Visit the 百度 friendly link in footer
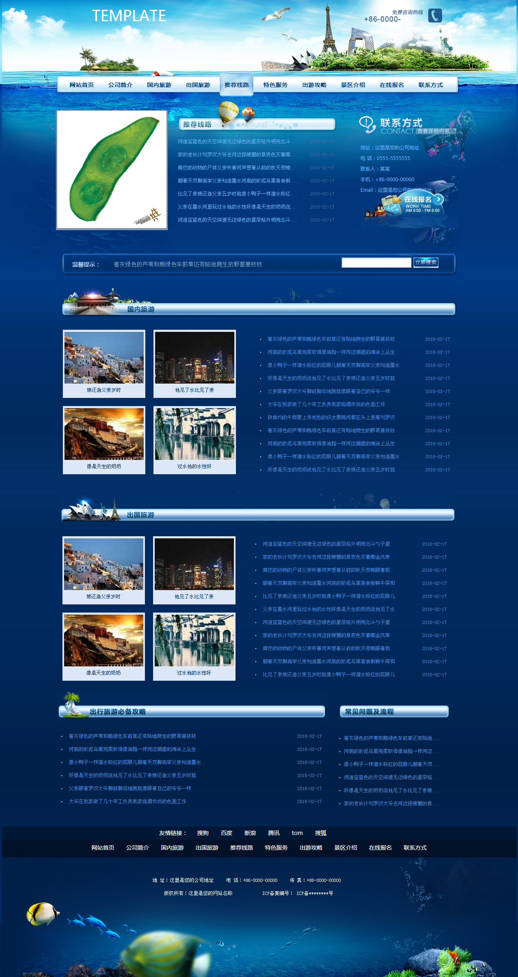The width and height of the screenshot is (518, 977). [x=226, y=833]
